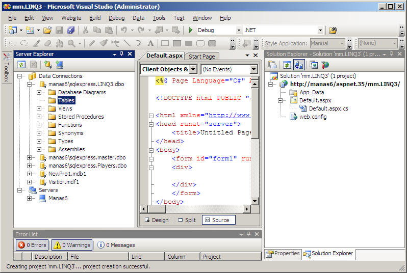
Task: Click the Redo arrow icon
Action: tap(141, 30)
